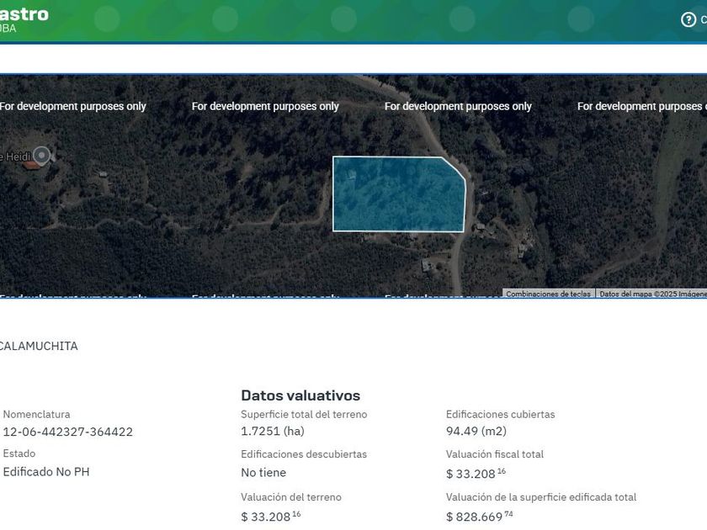707x530 pixels.
Task: Click the Valuación del terreno amount
Action: (270, 516)
